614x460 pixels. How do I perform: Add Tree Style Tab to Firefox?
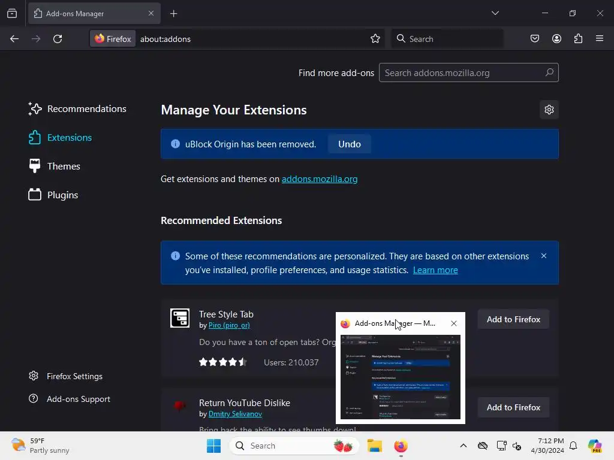(x=513, y=319)
